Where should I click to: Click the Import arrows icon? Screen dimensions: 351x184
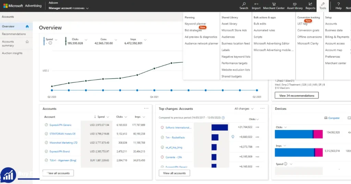pyautogui.click(x=256, y=4)
